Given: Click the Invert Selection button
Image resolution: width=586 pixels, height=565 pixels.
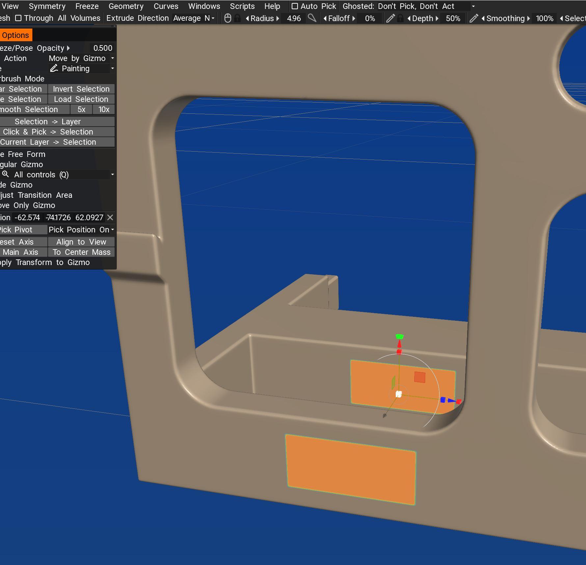Looking at the screenshot, I should click(x=81, y=89).
